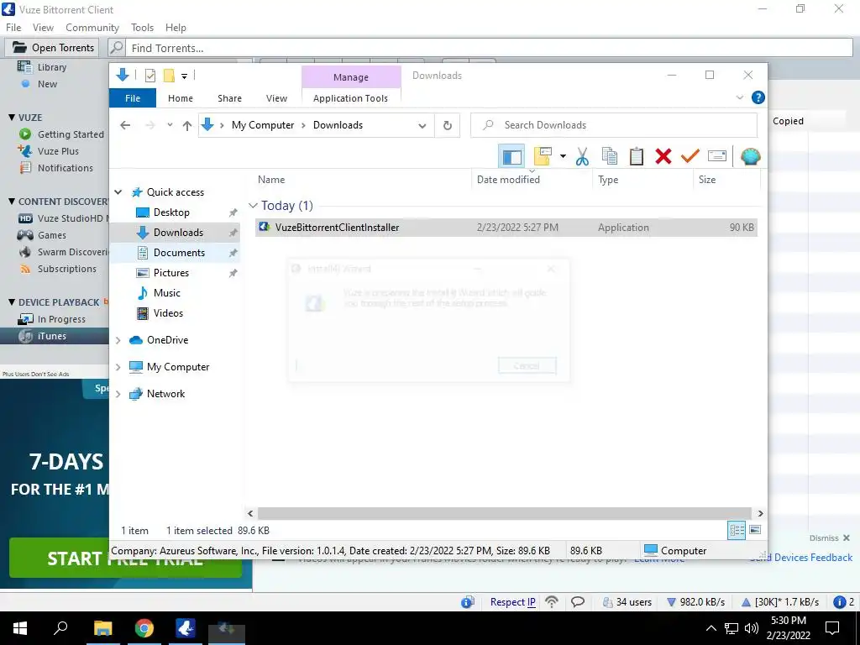Sort by the Date modified column
The width and height of the screenshot is (860, 645).
(532, 180)
